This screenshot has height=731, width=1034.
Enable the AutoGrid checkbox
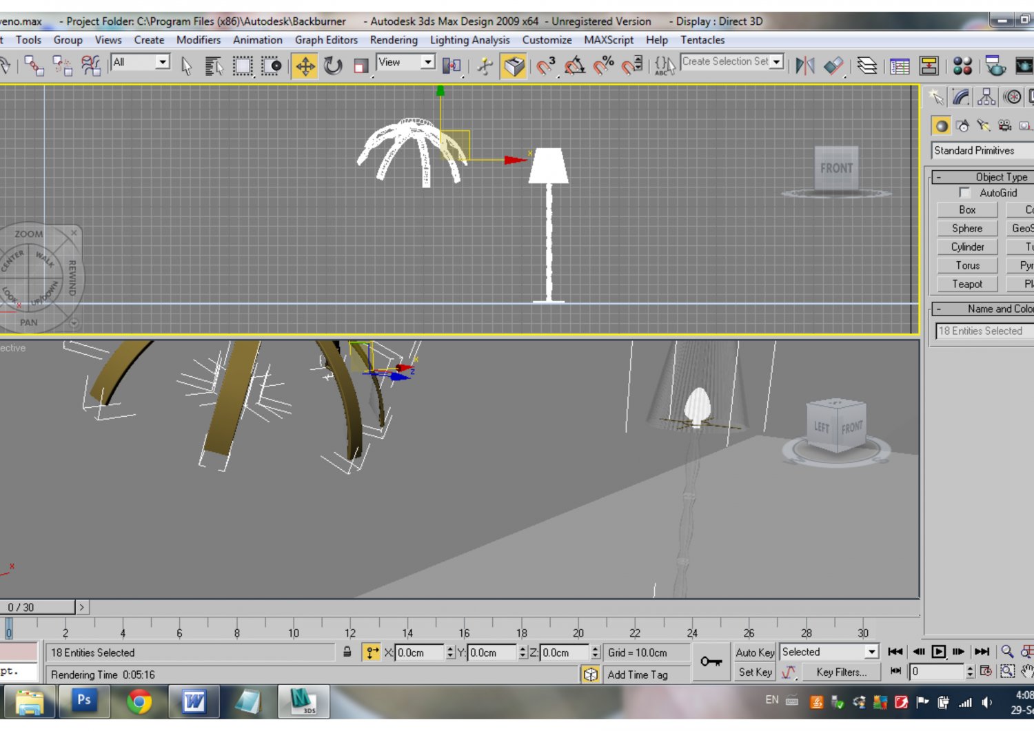[964, 193]
